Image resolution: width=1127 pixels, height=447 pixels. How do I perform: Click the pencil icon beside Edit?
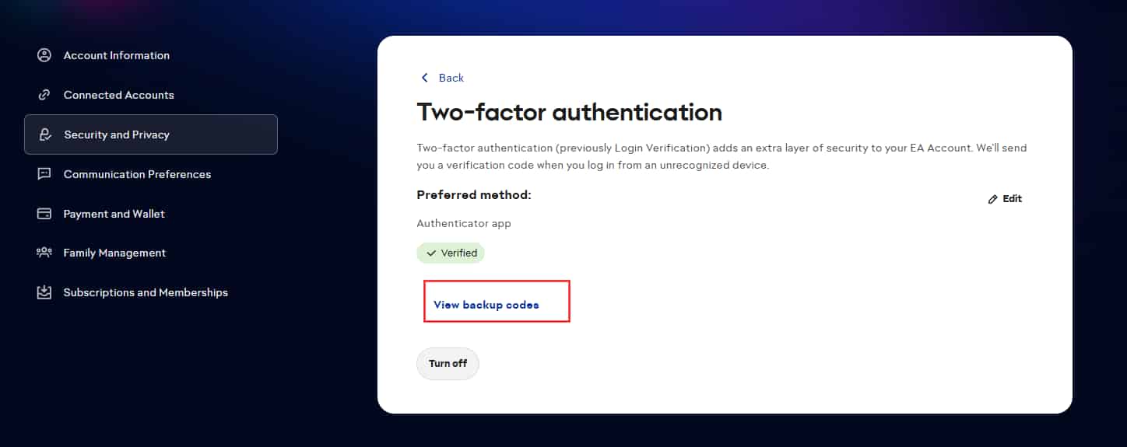pyautogui.click(x=992, y=199)
